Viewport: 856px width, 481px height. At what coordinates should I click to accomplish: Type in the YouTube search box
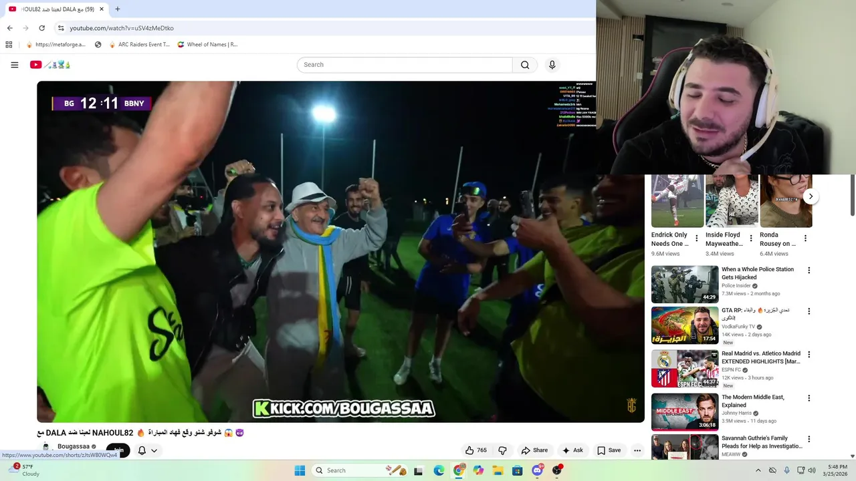tap(405, 65)
